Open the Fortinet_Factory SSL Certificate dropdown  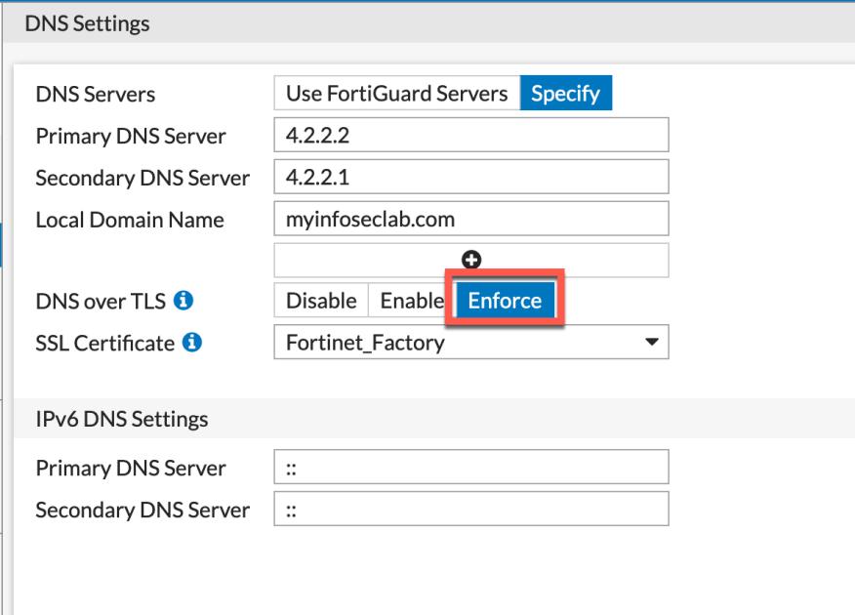click(x=471, y=343)
